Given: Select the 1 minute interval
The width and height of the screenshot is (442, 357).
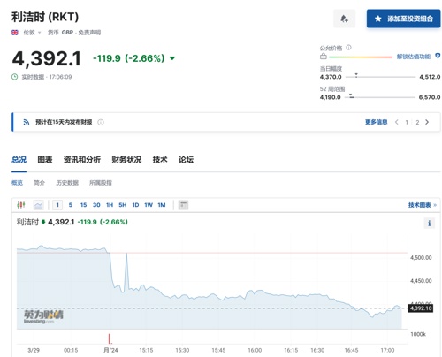Looking at the screenshot, I should point(57,205).
